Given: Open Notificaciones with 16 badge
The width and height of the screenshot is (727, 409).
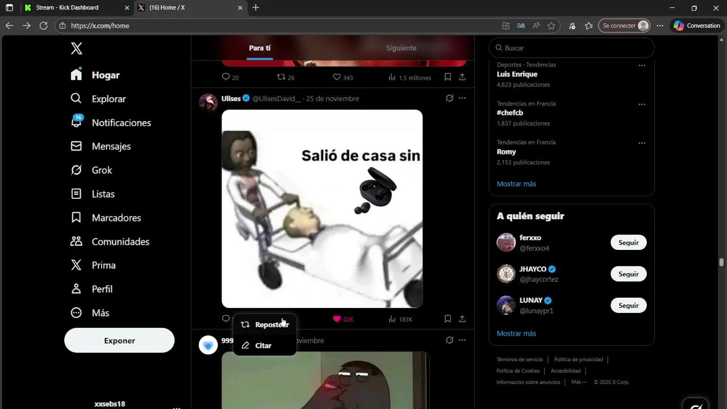Looking at the screenshot, I should point(111,123).
